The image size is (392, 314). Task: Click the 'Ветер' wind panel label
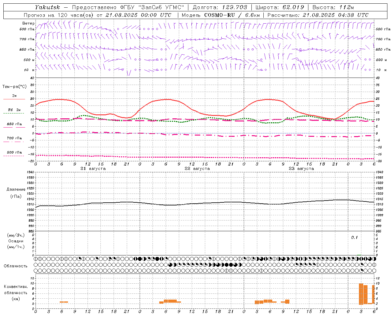(28, 23)
